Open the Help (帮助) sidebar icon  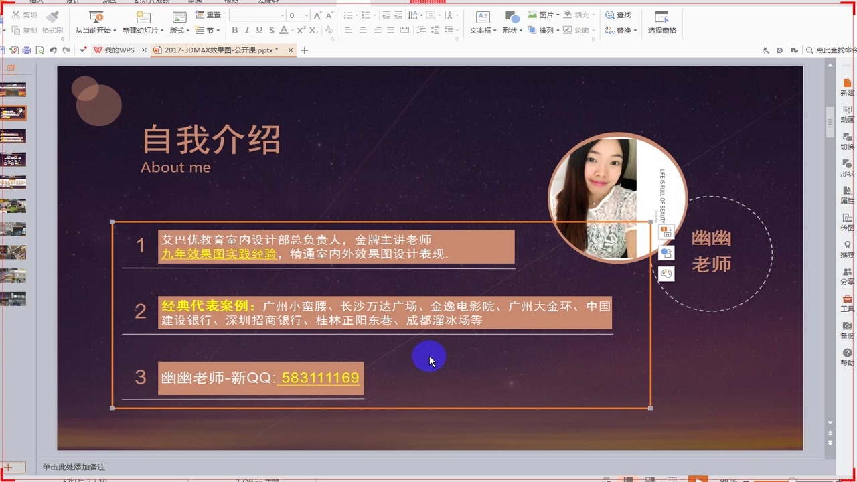[x=847, y=356]
